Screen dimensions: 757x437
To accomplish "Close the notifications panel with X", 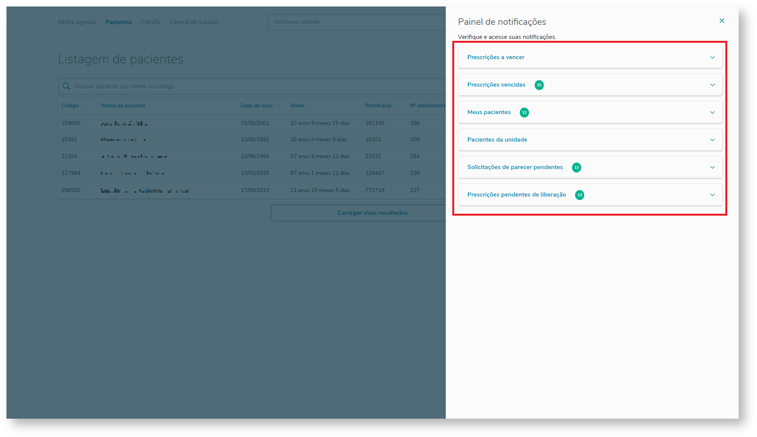I will point(722,21).
